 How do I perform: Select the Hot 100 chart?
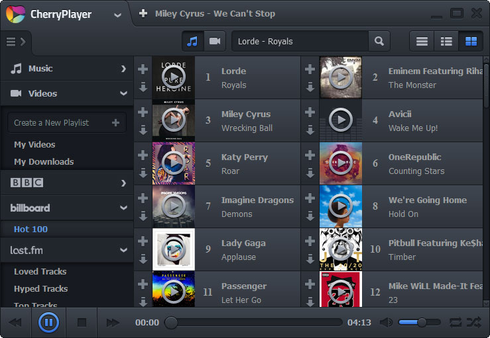tap(31, 229)
